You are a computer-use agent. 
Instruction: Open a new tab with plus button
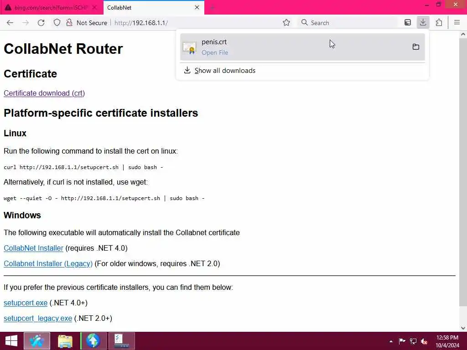point(213,8)
